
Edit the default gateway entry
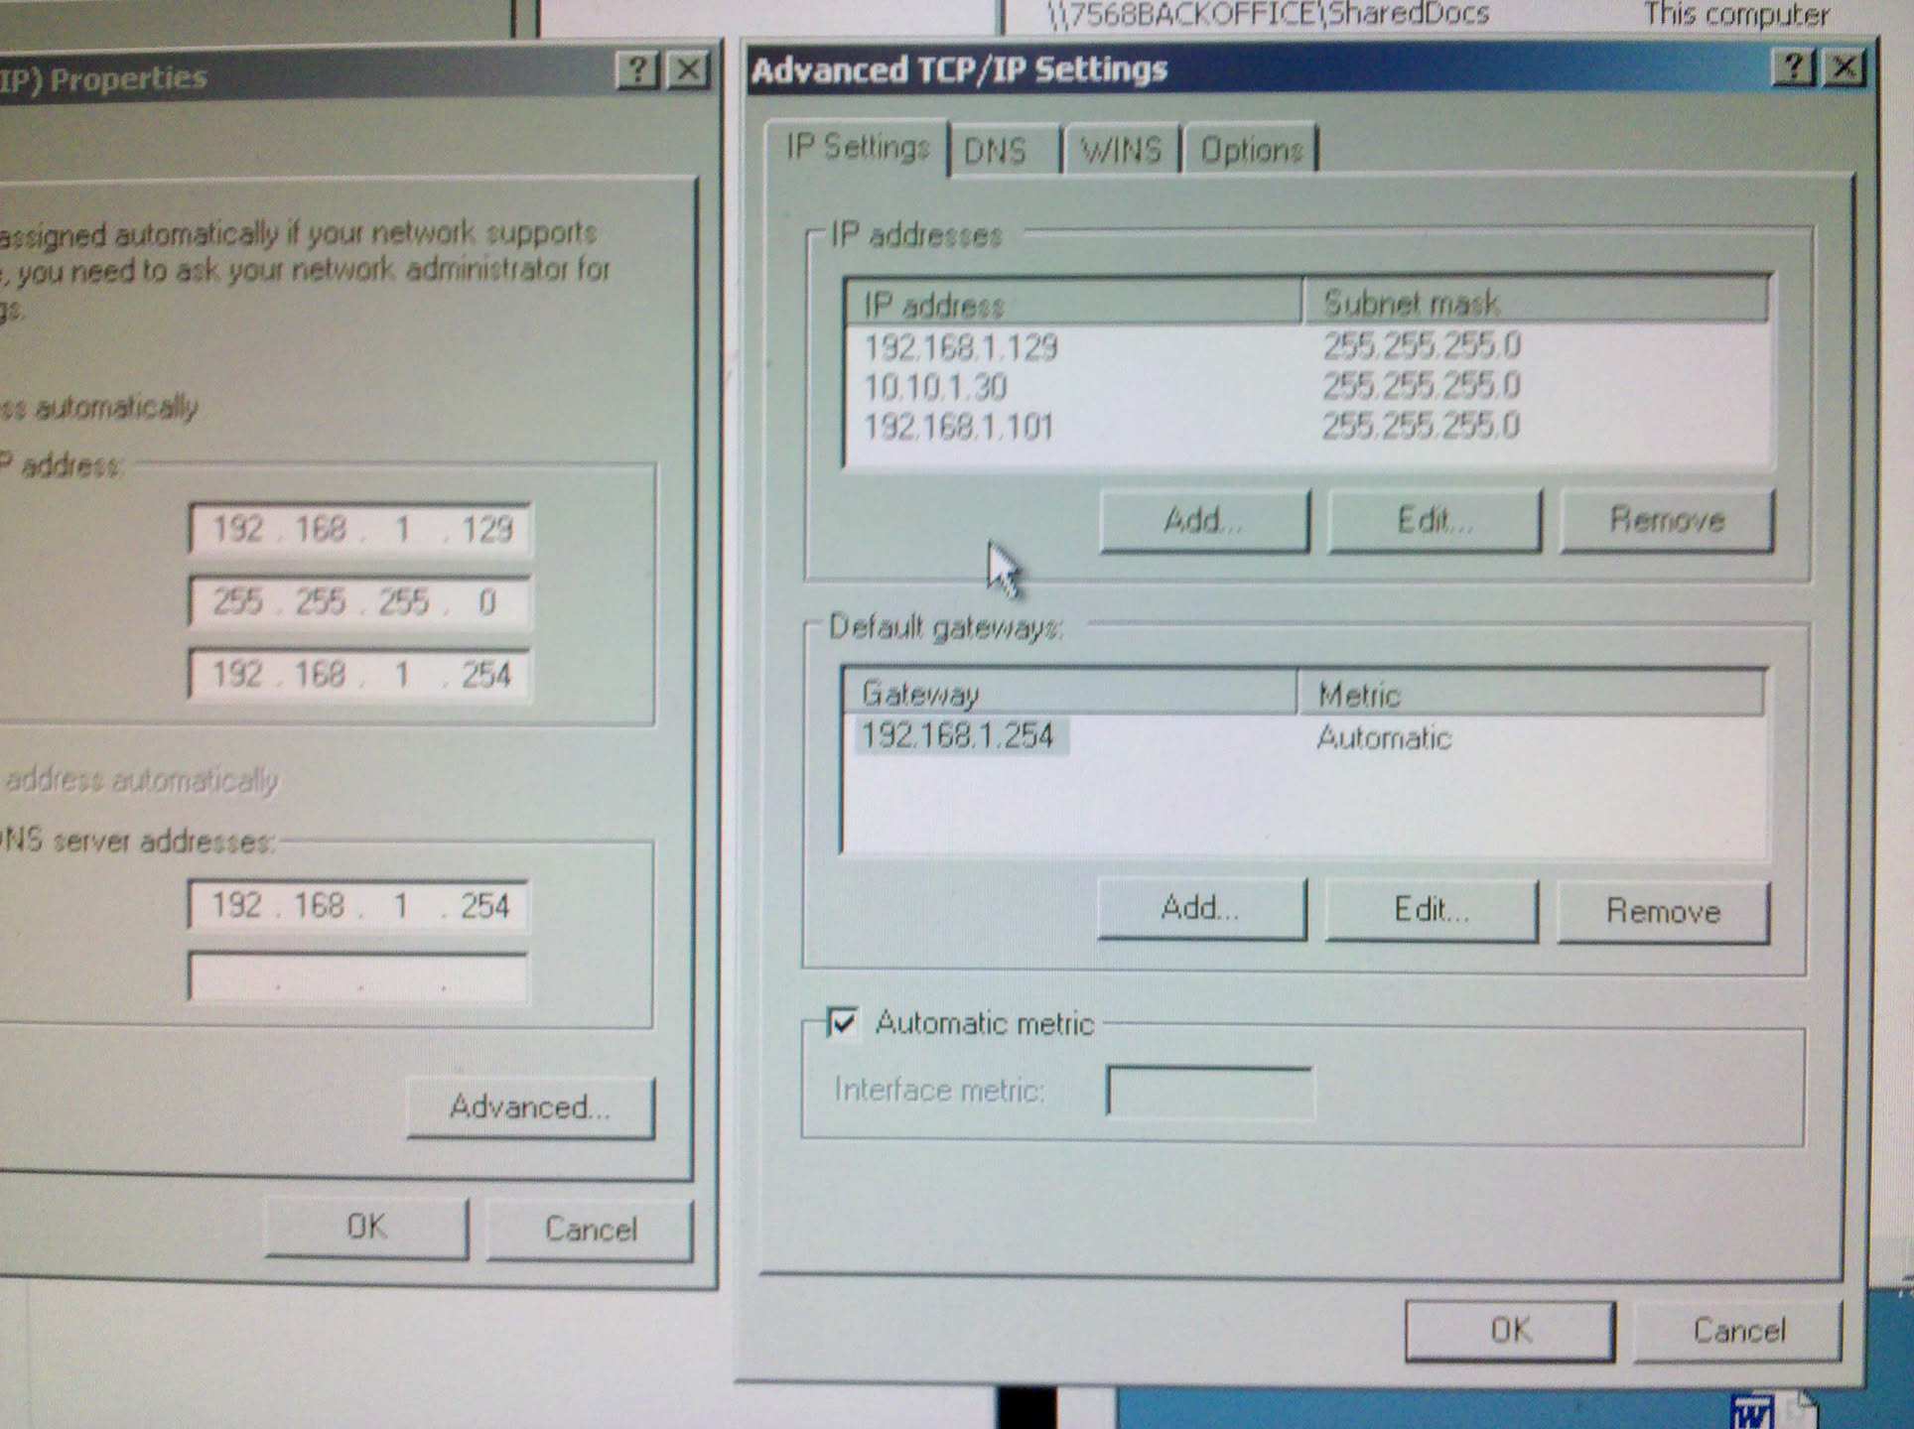tap(1431, 910)
